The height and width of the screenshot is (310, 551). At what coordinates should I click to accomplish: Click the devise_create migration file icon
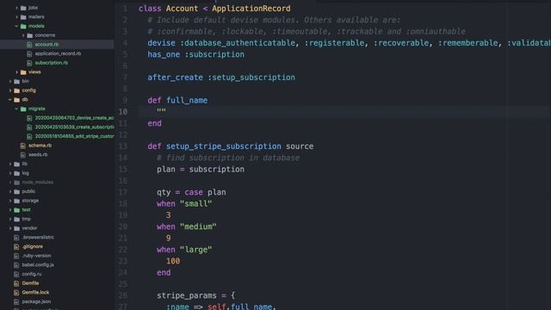29,118
